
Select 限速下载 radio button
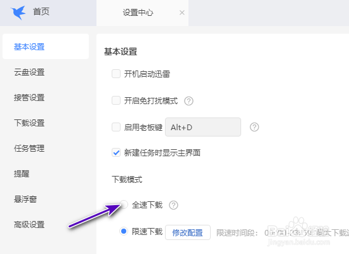click(124, 231)
